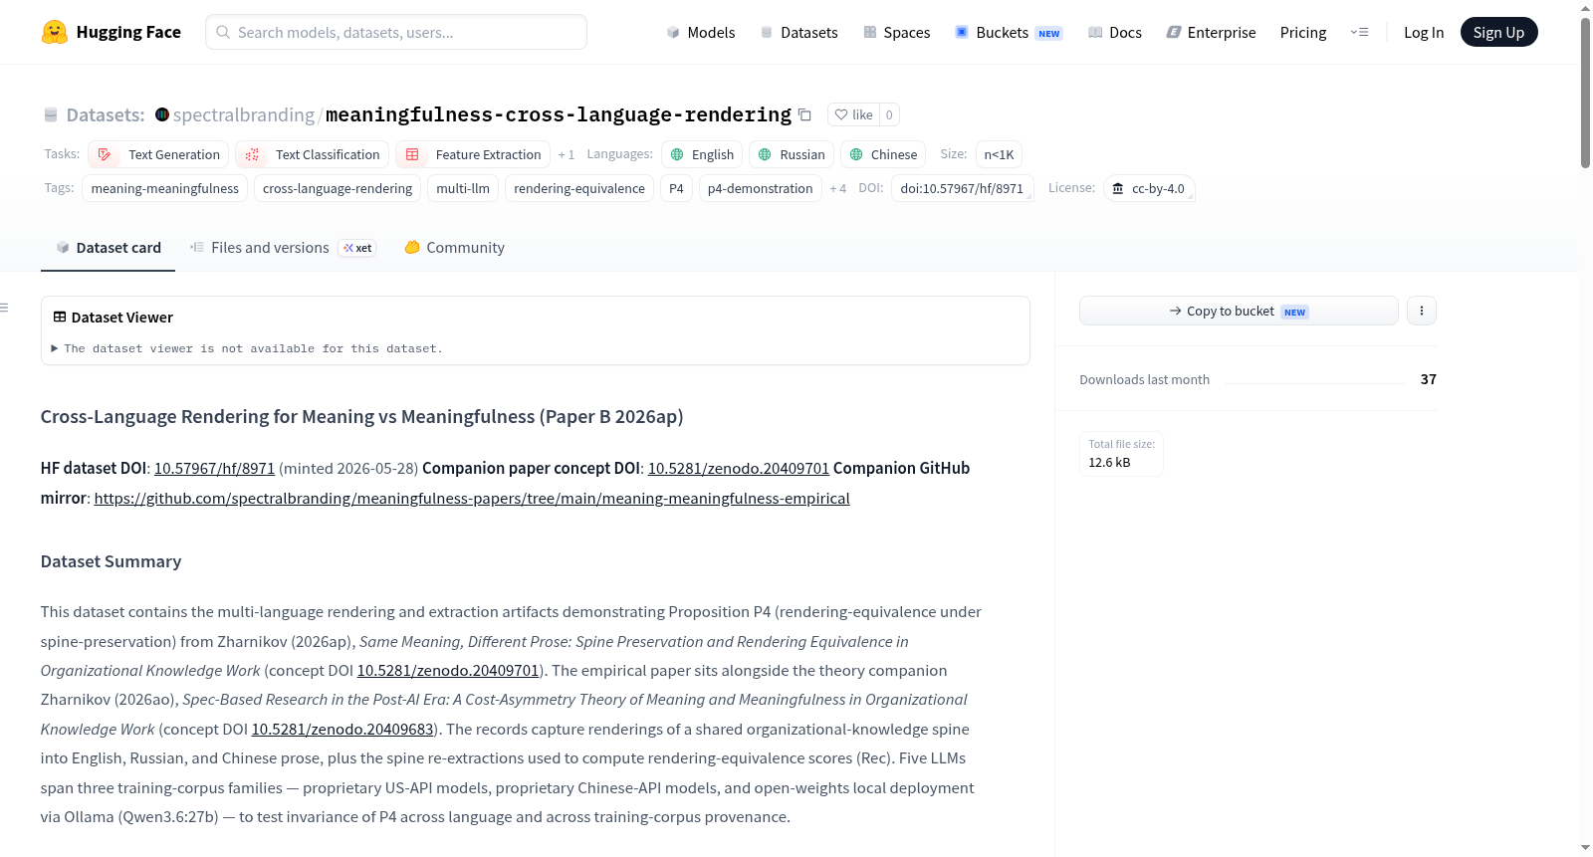Click the meaning-meaningfulness tag
The width and height of the screenshot is (1593, 857).
[x=165, y=188]
